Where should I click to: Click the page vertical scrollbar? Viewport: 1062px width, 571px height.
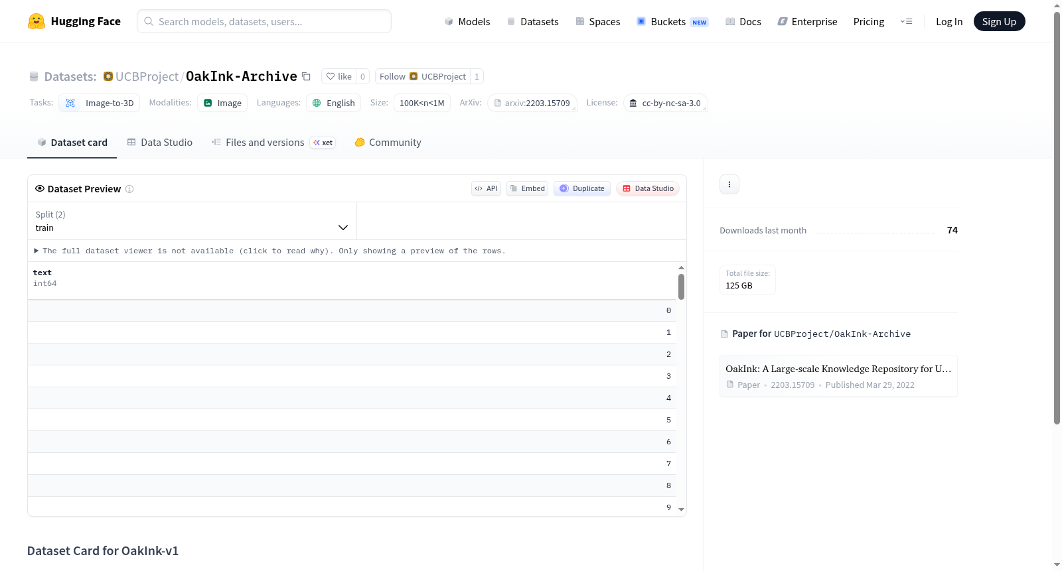1057,219
